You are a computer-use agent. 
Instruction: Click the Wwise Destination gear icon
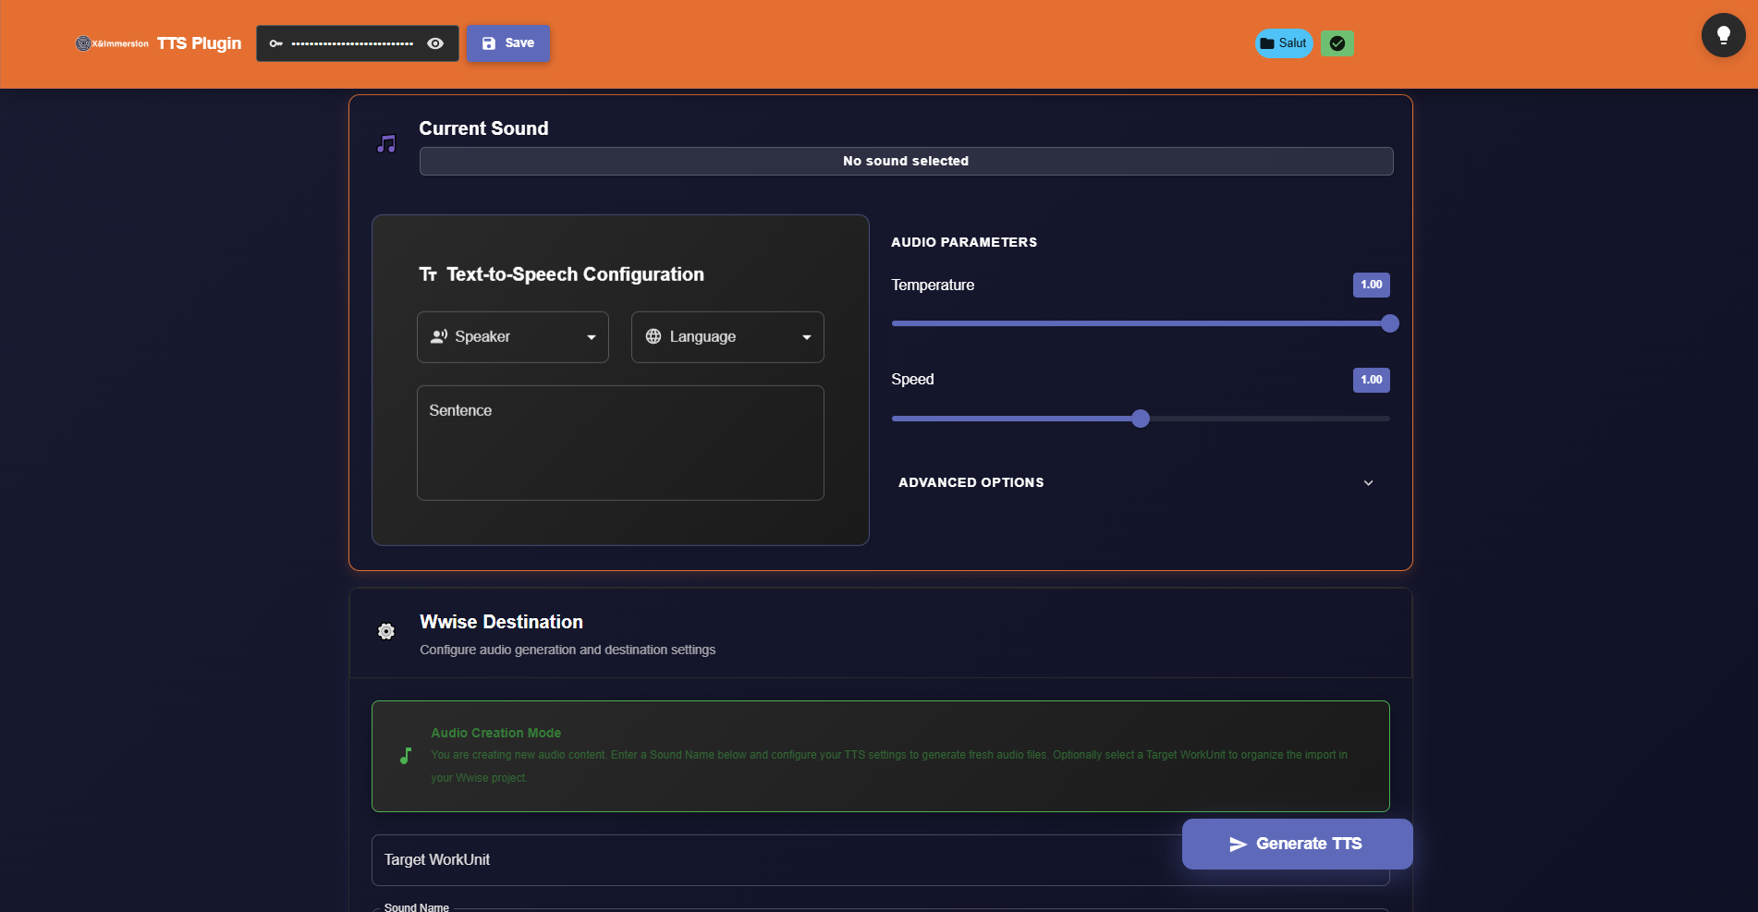(x=386, y=631)
